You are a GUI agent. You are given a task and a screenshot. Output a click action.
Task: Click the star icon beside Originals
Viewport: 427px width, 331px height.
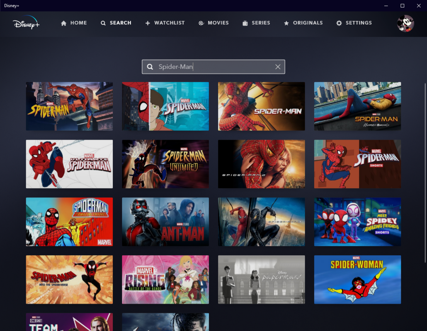[x=286, y=23]
